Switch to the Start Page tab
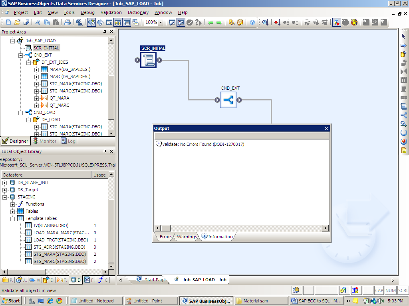The image size is (409, 306). coord(151,279)
